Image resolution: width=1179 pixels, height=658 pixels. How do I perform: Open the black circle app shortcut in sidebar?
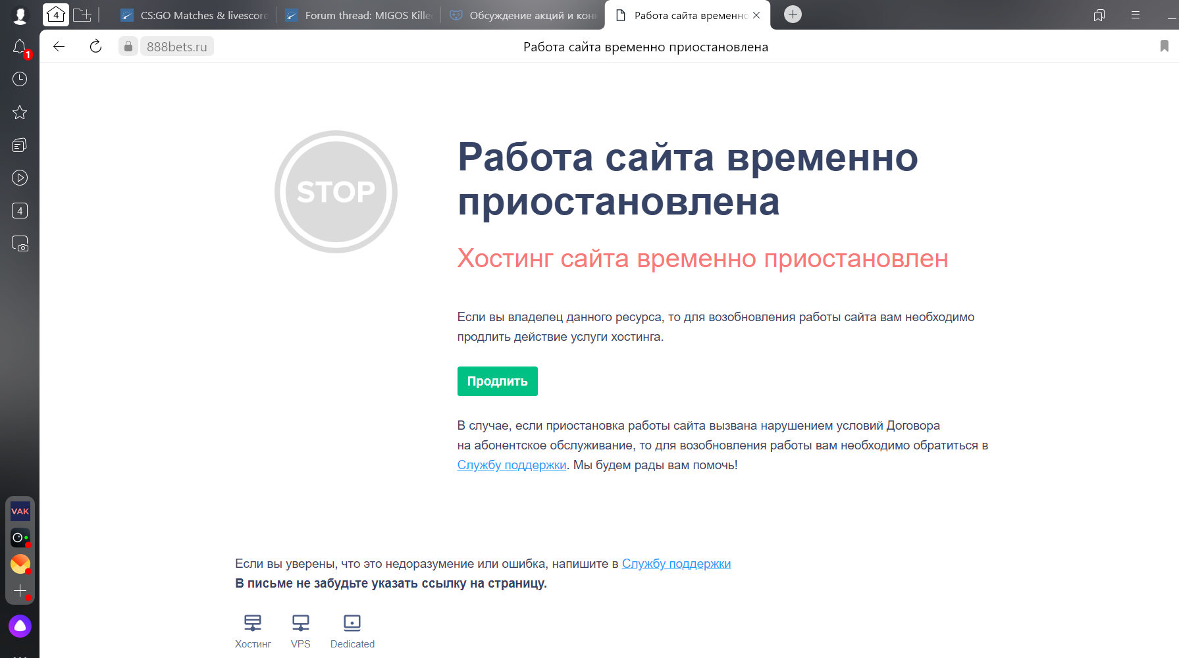[20, 538]
